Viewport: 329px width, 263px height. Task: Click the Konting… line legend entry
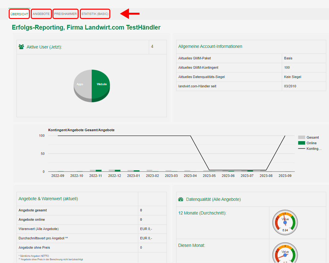310,149
